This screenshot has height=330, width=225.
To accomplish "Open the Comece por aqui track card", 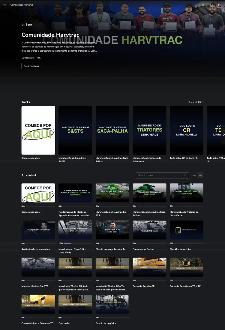I will pyautogui.click(x=38, y=130).
